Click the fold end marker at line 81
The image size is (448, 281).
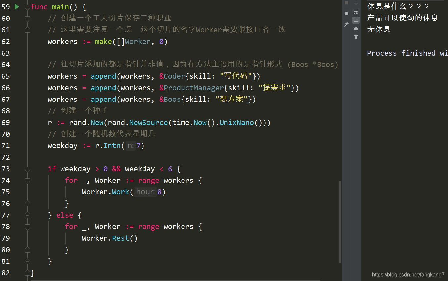(28, 261)
